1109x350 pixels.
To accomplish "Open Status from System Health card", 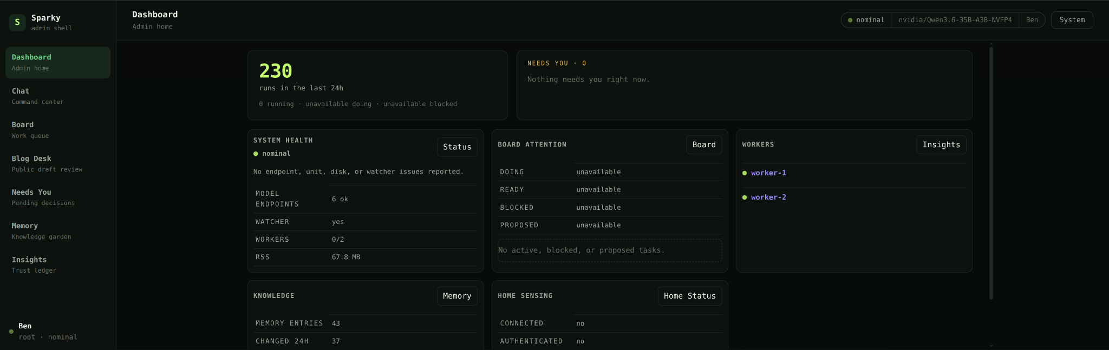I will pos(457,147).
